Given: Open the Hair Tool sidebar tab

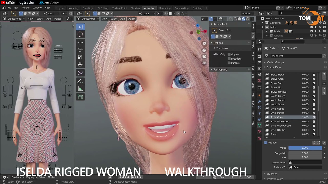Looking at the screenshot, I should coord(253,56).
